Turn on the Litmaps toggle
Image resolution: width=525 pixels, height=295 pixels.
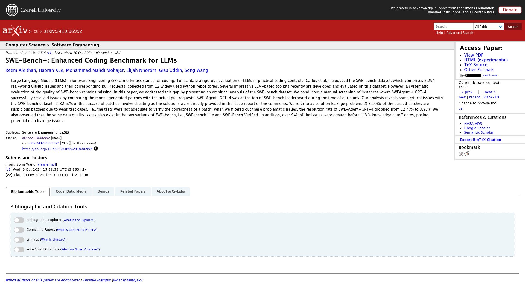tap(19, 240)
